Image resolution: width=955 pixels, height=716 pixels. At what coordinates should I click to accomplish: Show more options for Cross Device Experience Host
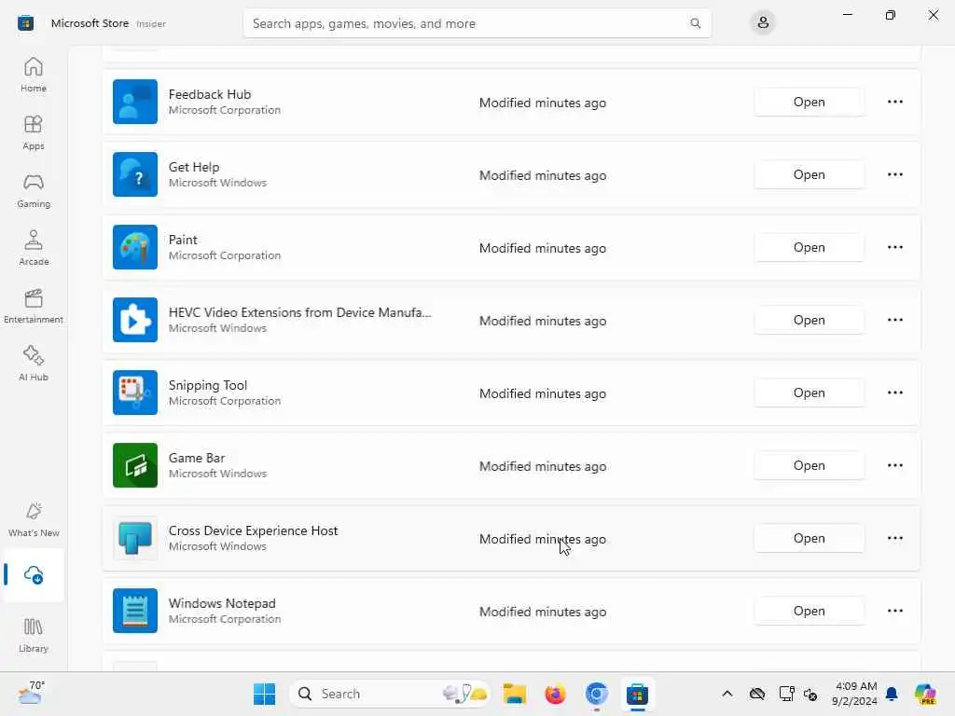tap(894, 538)
